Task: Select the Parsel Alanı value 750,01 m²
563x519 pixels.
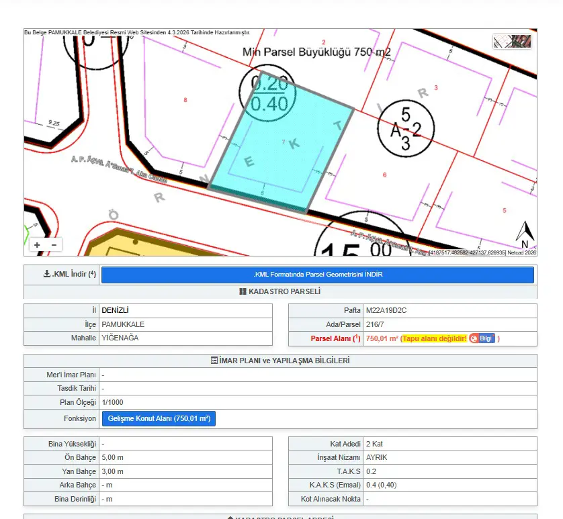Action: click(x=382, y=338)
